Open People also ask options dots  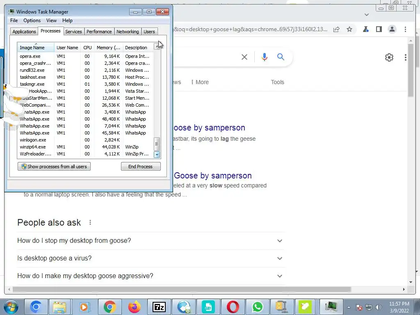pos(90,222)
